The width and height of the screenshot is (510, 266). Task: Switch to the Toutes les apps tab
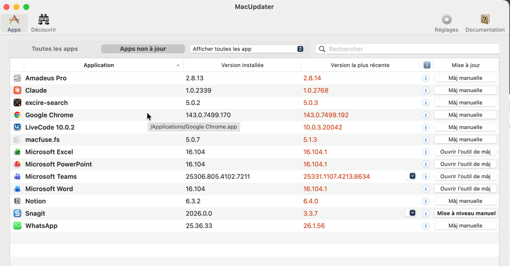click(55, 49)
